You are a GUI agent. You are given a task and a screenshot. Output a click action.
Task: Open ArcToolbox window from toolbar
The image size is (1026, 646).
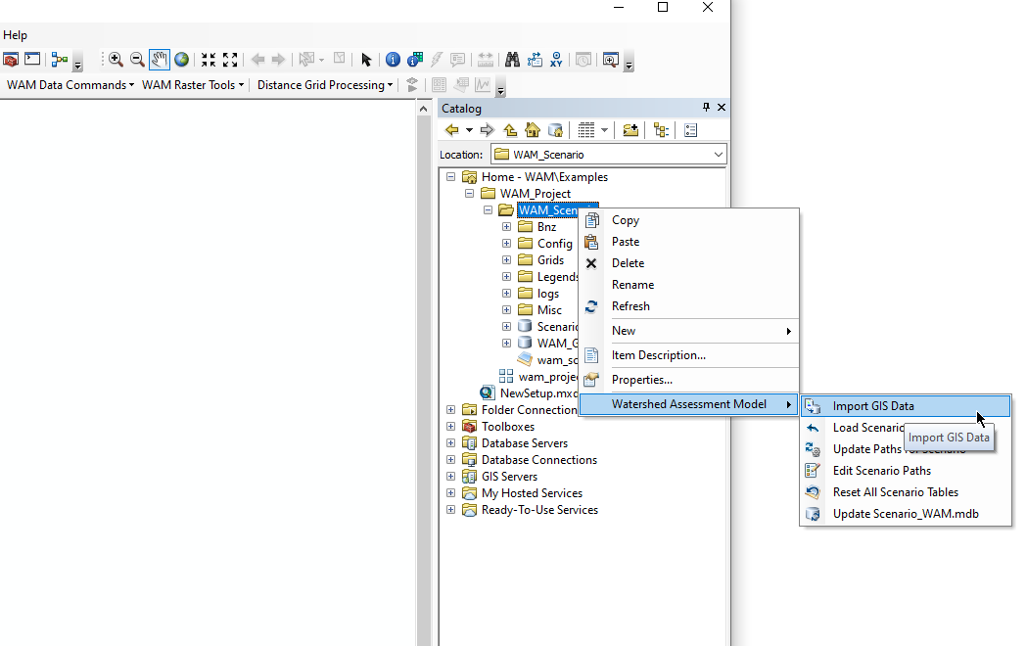pyautogui.click(x=11, y=60)
